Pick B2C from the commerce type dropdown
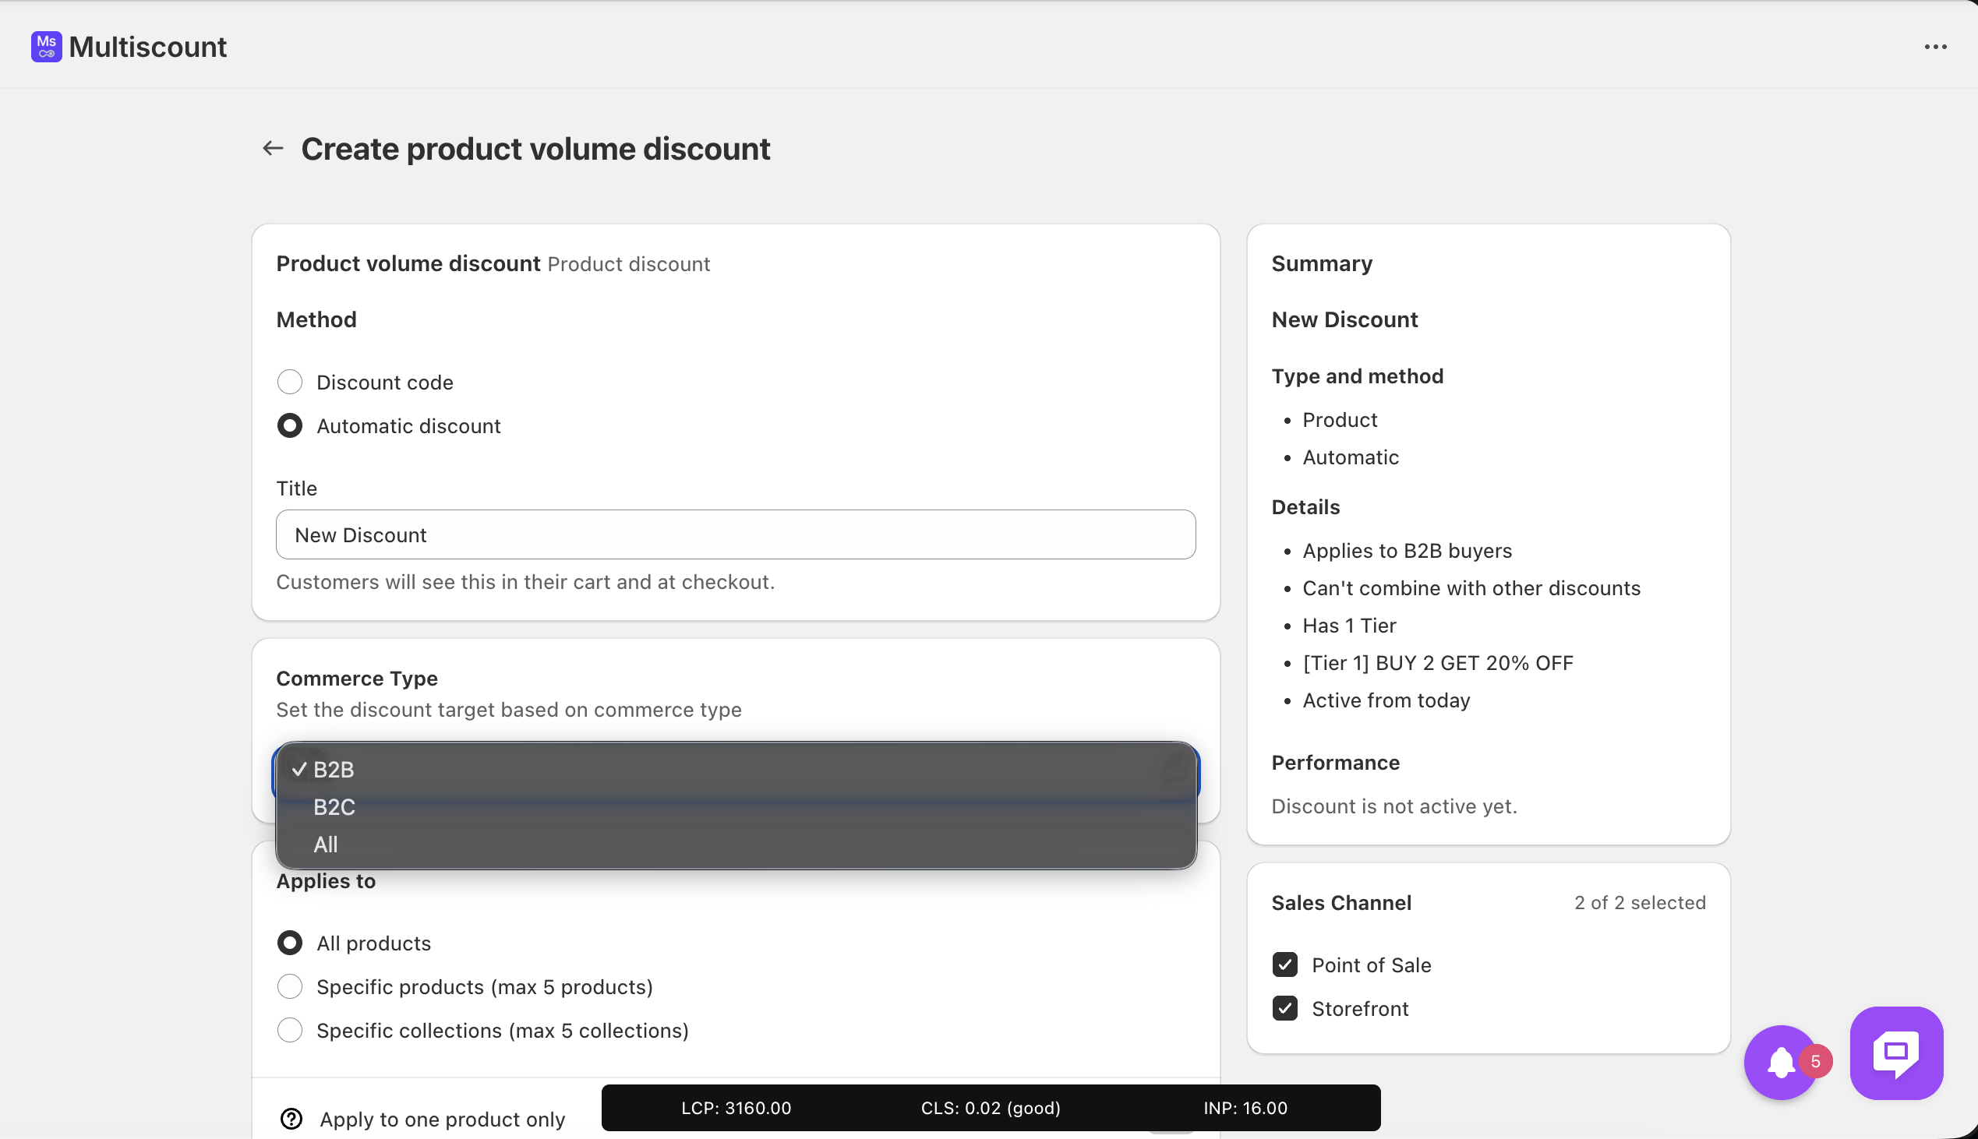The image size is (1978, 1139). (334, 806)
